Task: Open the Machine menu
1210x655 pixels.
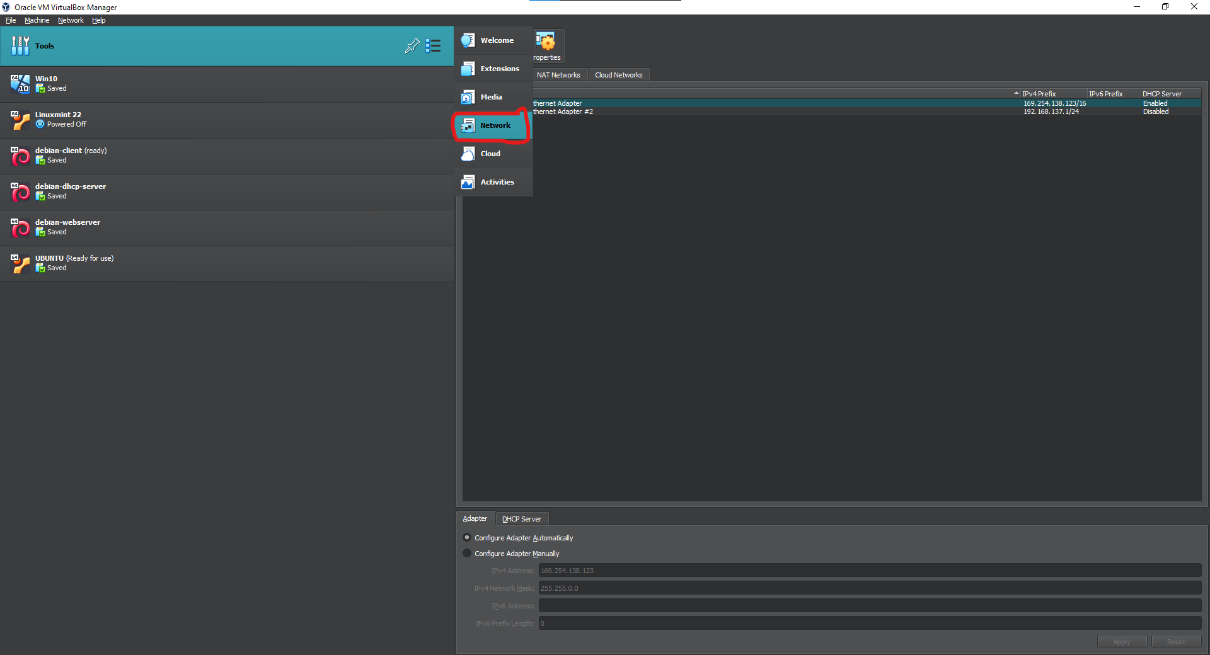Action: coord(37,20)
